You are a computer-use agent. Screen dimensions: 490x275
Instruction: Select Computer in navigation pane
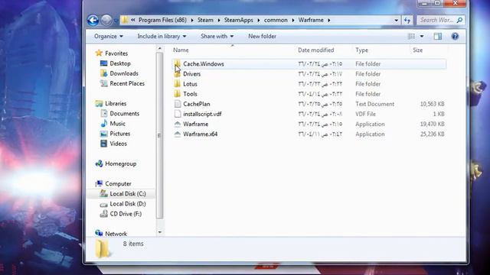(118, 183)
